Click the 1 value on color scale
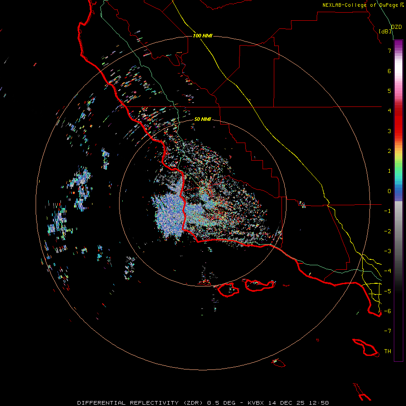Screen dimensions: 406x406 pyautogui.click(x=389, y=171)
